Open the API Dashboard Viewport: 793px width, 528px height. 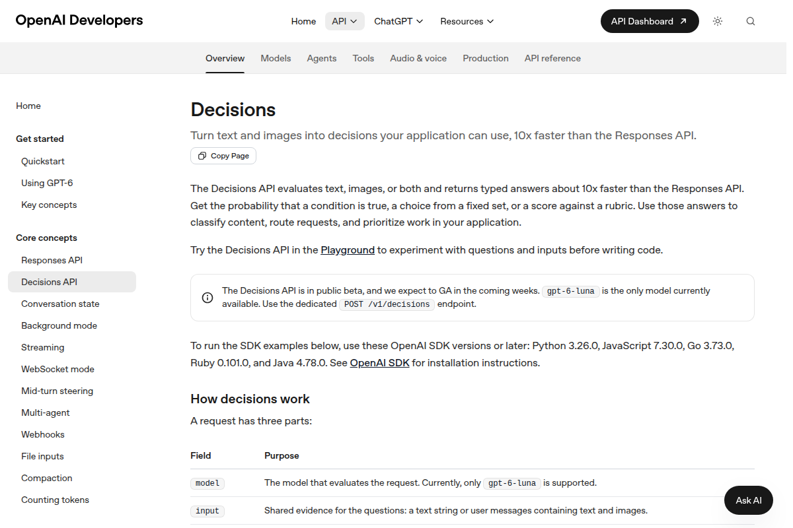[x=650, y=21]
